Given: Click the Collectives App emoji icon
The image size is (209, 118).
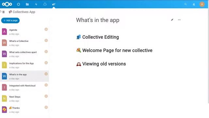Looking at the screenshot, I should pyautogui.click(x=10, y=12).
